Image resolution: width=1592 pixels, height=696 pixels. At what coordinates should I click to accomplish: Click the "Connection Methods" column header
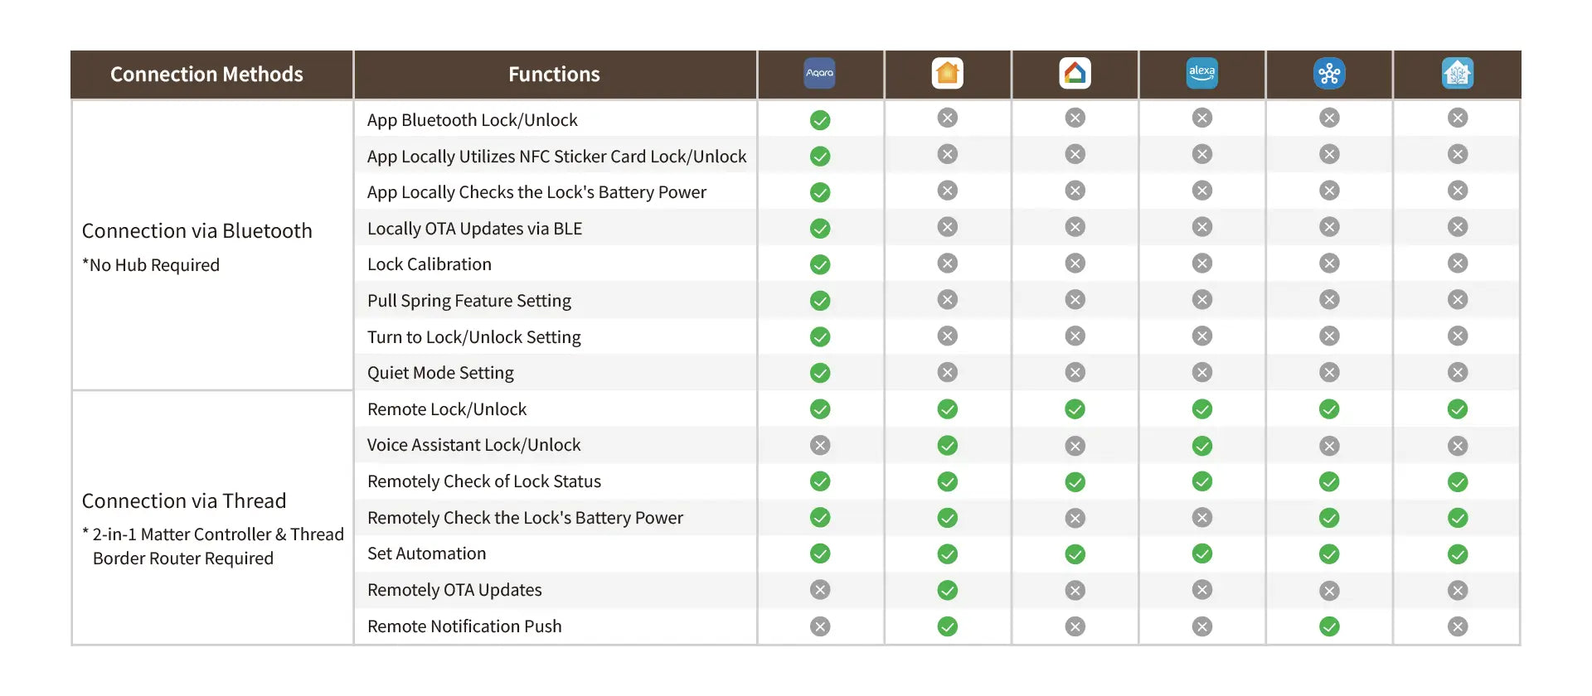[x=206, y=75]
